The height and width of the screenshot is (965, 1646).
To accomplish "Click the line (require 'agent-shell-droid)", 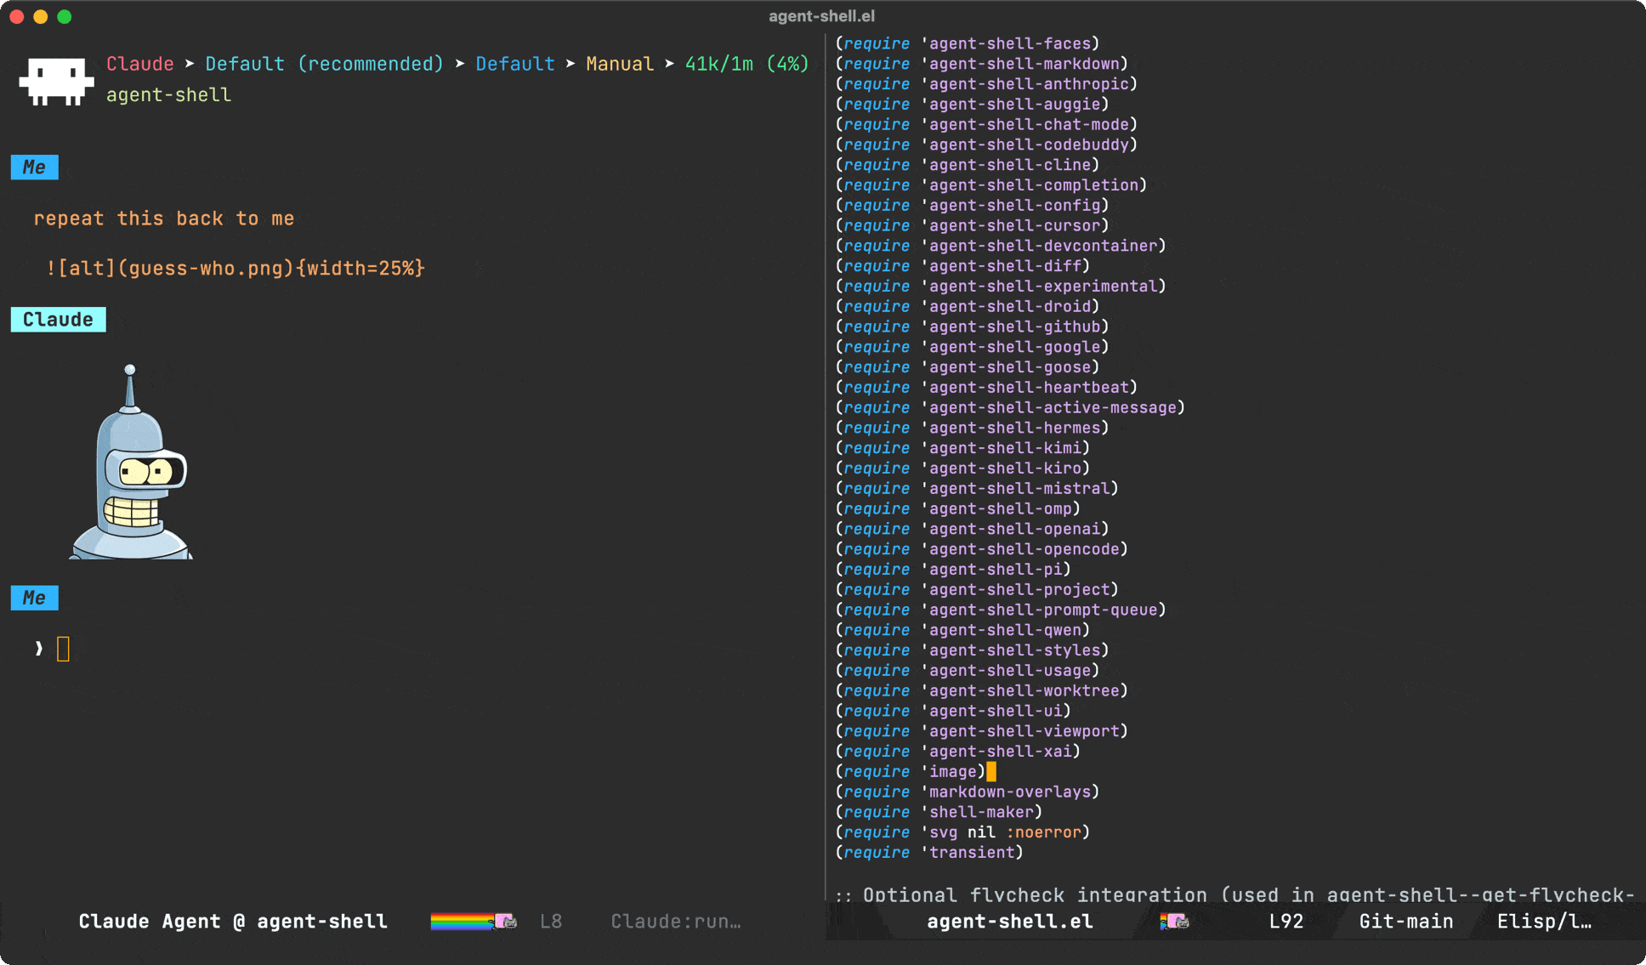I will pyautogui.click(x=968, y=307).
